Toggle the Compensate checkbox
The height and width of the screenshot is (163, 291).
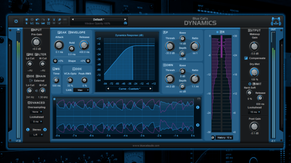pyautogui.click(x=246, y=58)
